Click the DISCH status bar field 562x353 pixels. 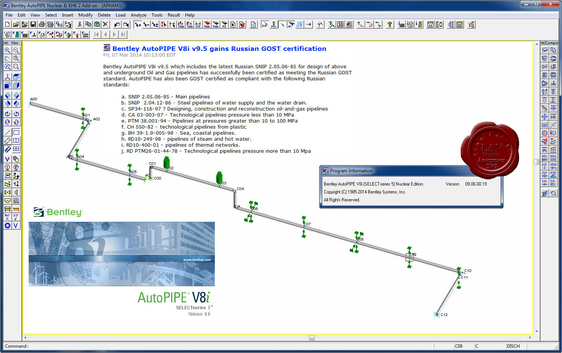515,346
